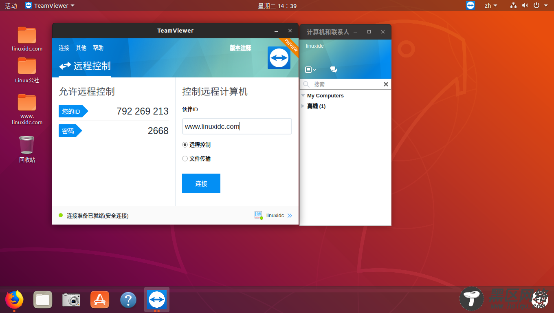Click 活动 activities in top bar
Image resolution: width=554 pixels, height=313 pixels.
pos(11,6)
